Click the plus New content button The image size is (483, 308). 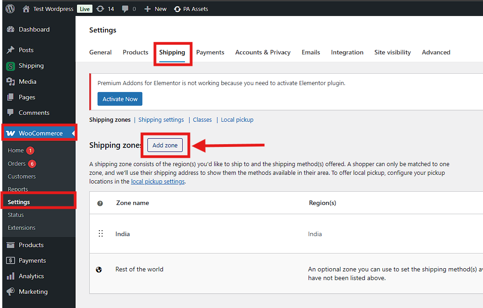(156, 9)
